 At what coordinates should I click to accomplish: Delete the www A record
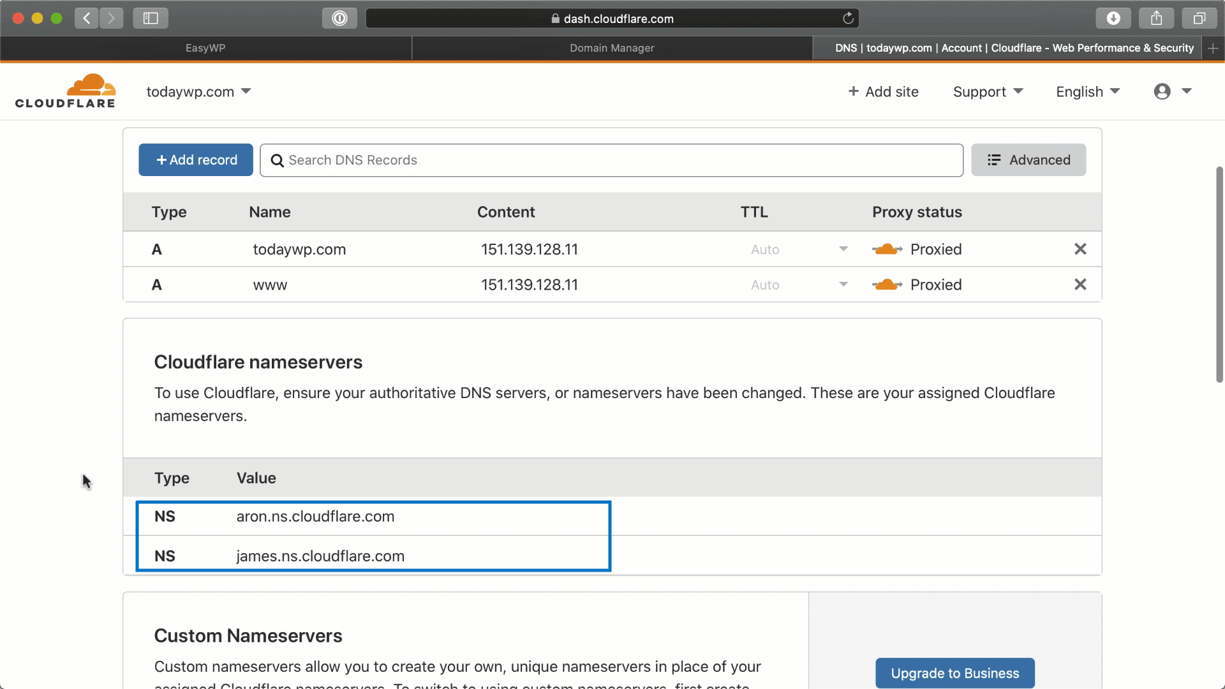1080,285
